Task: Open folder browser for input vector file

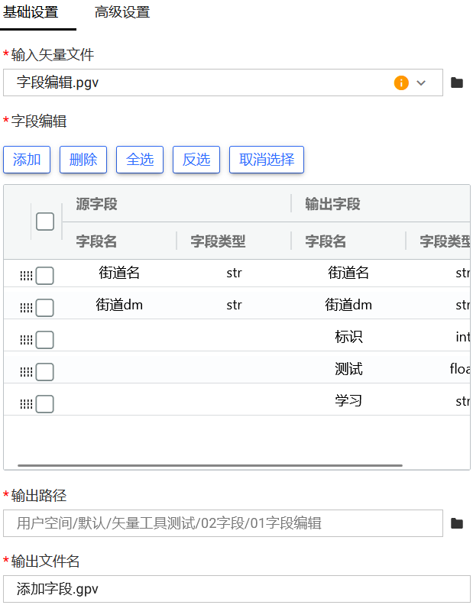Action: point(457,82)
